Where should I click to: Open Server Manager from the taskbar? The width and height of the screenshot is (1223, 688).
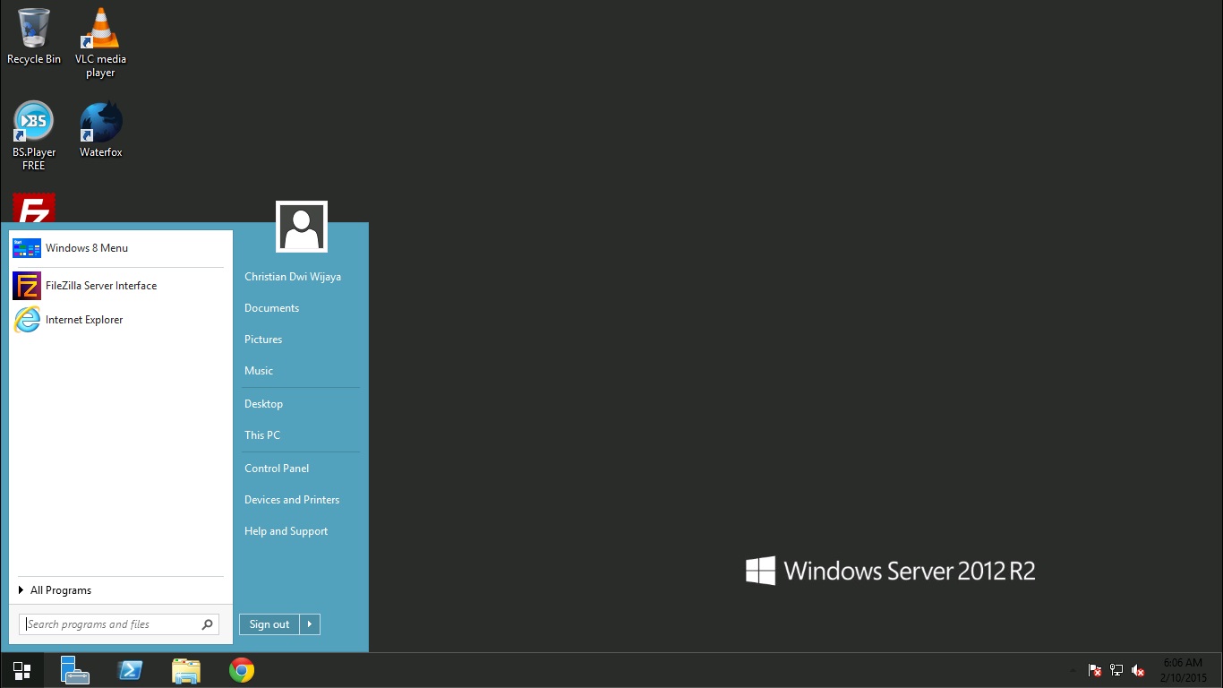pyautogui.click(x=75, y=671)
